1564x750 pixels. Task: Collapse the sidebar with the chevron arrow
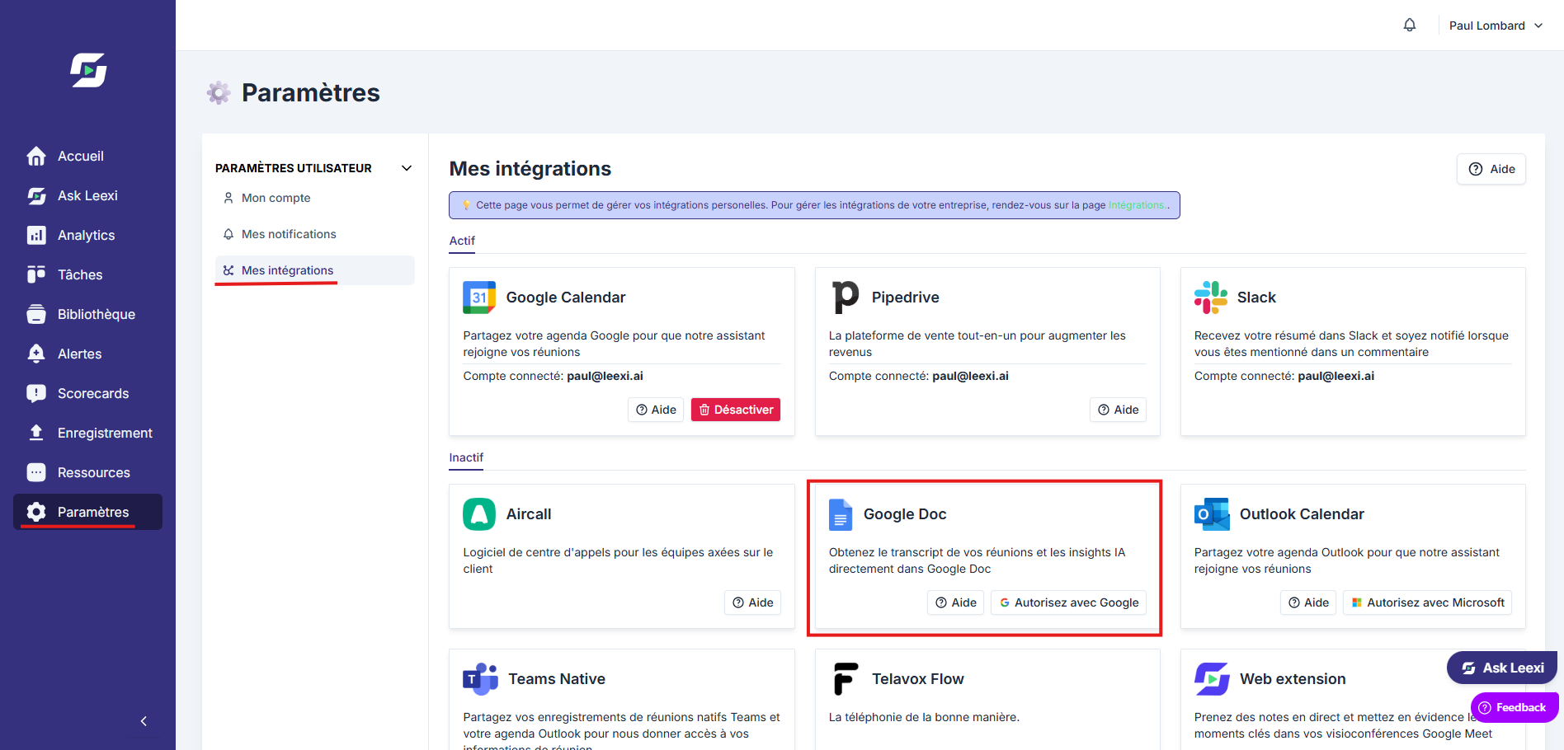(x=144, y=721)
